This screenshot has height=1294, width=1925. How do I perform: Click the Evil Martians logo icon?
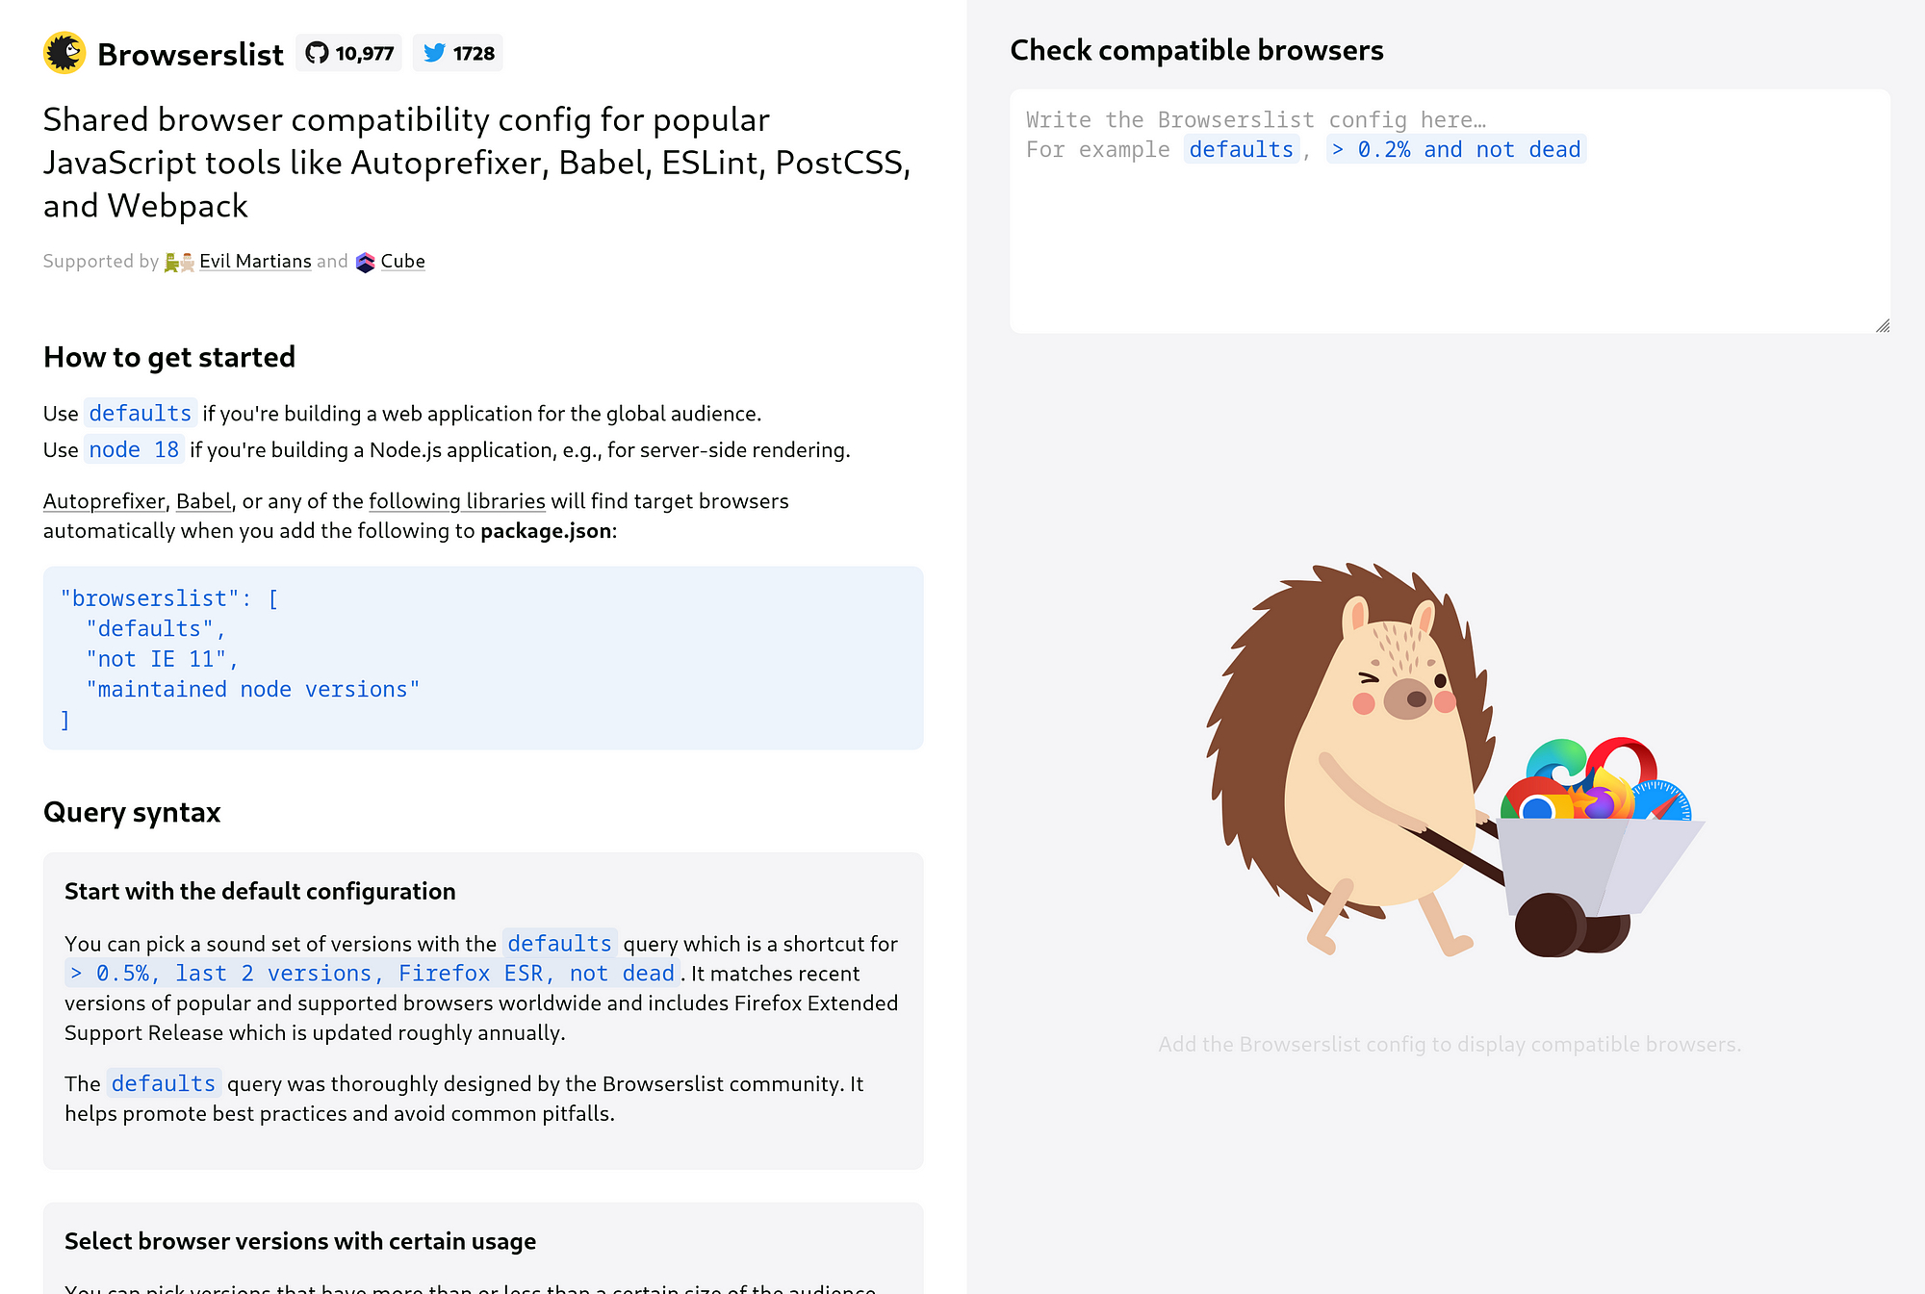[179, 262]
